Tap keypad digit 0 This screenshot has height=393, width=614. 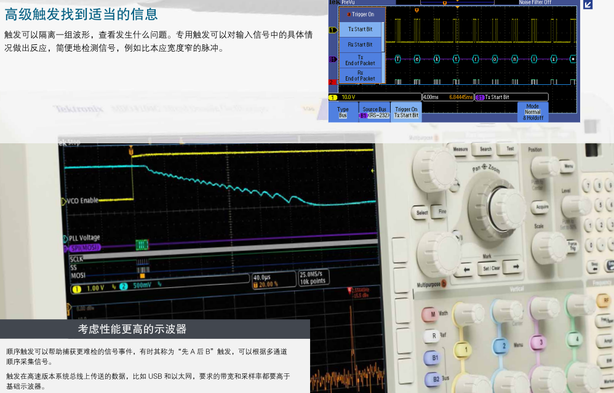(591, 245)
